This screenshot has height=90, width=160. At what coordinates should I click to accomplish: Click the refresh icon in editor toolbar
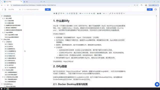[x=122, y=13]
